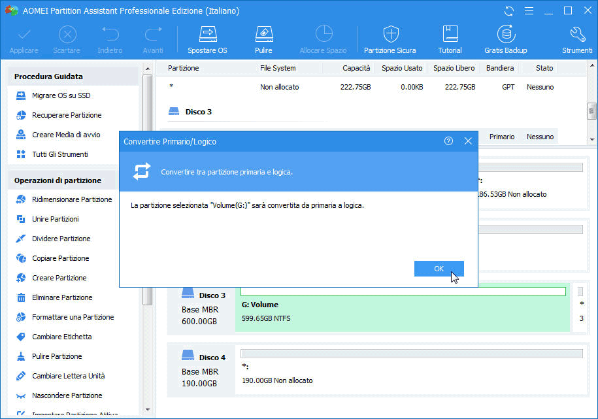
Task: Open the Spostare OS tool
Action: coord(207,40)
